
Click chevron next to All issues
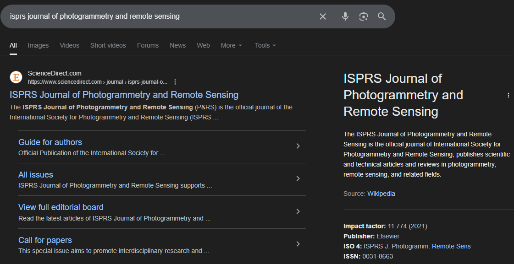coord(298,178)
